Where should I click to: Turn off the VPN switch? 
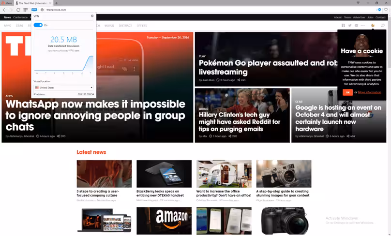tap(38, 25)
